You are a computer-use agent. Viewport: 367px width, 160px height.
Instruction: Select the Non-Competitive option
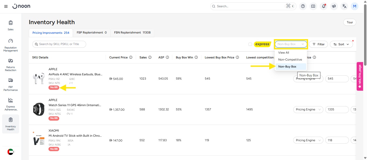point(290,59)
